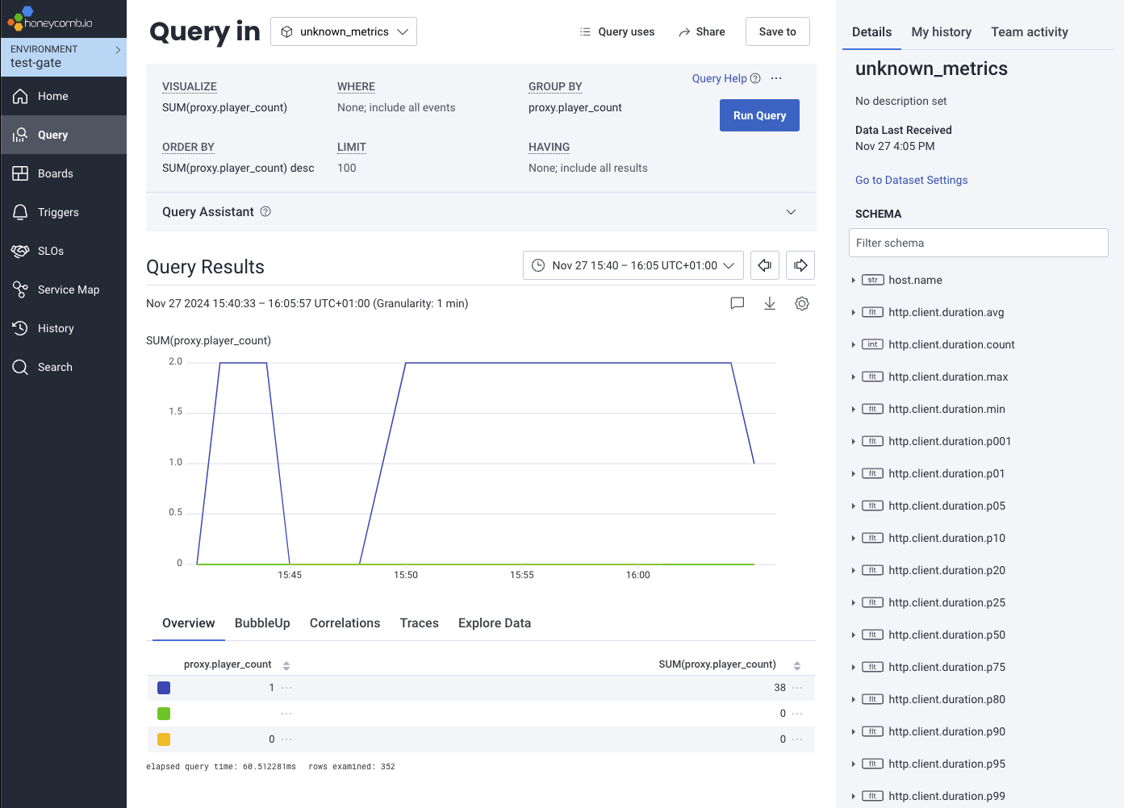
Task: Shift time range backward arrow
Action: click(764, 265)
